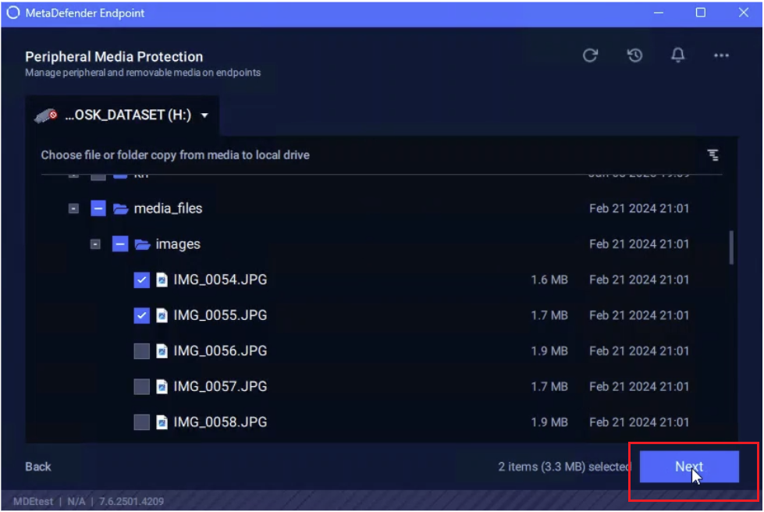Click the MetaDefender Endpoint logo icon
The image size is (764, 512).
click(13, 12)
